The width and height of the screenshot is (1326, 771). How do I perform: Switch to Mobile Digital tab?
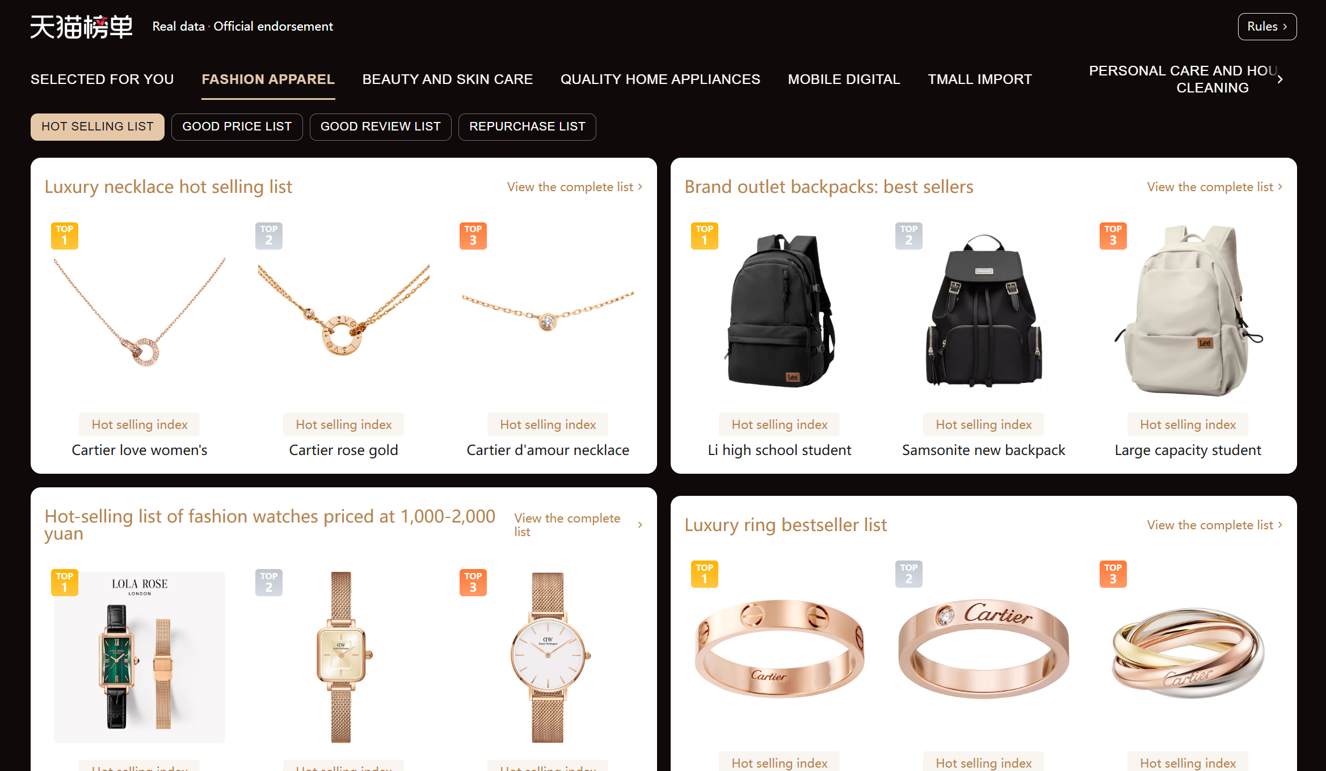click(x=844, y=79)
